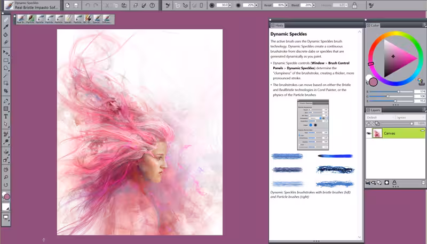Switch to the Hints panel tab
The width and height of the screenshot is (427, 244).
[x=277, y=25]
